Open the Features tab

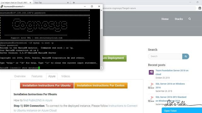[x=37, y=76]
